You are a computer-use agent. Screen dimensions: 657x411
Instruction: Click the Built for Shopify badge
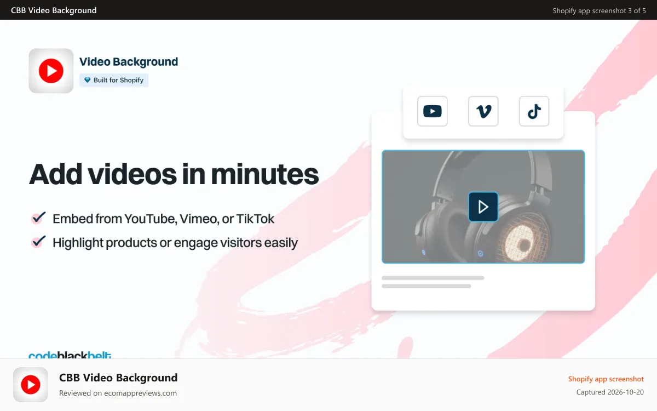coord(114,80)
